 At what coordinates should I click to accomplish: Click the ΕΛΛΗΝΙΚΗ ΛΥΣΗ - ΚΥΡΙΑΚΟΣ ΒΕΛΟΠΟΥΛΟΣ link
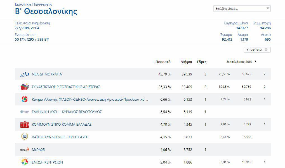pyautogui.click(x=67, y=112)
